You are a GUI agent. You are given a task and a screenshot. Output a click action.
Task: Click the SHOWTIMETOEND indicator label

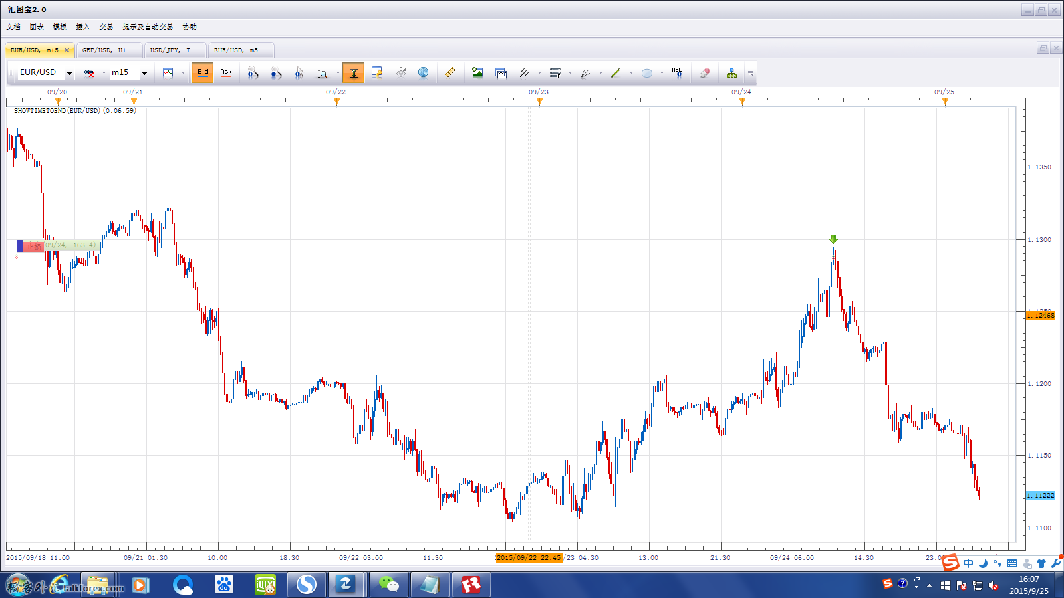click(x=74, y=111)
